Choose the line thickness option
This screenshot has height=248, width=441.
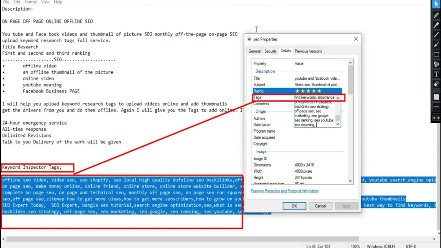tap(436, 107)
